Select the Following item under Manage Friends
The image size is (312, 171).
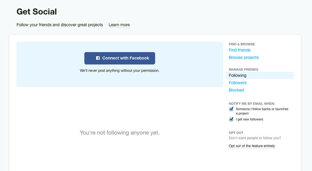coord(238,75)
